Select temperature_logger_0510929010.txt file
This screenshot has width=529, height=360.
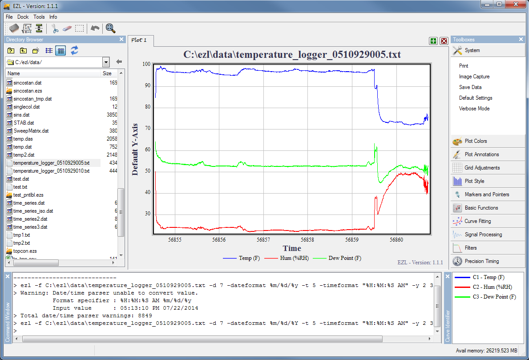[x=51, y=171]
